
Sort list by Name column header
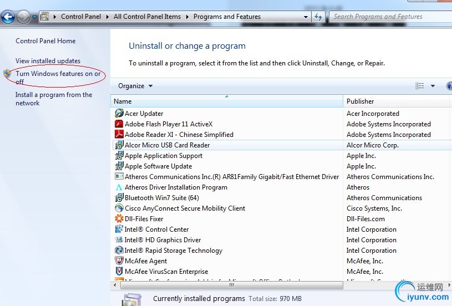pos(227,101)
